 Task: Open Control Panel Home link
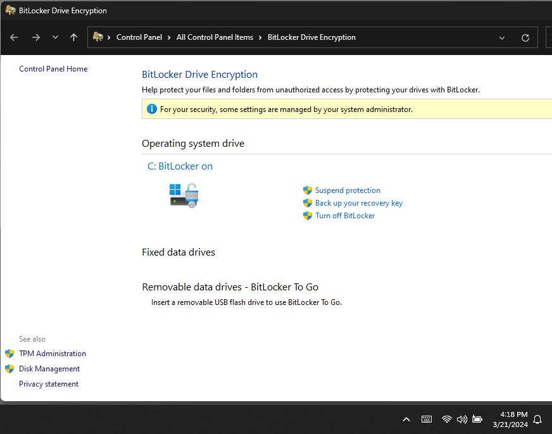[x=53, y=69]
